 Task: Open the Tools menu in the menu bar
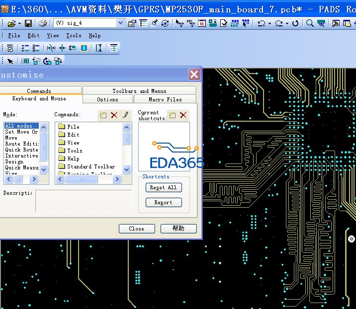tap(74, 36)
